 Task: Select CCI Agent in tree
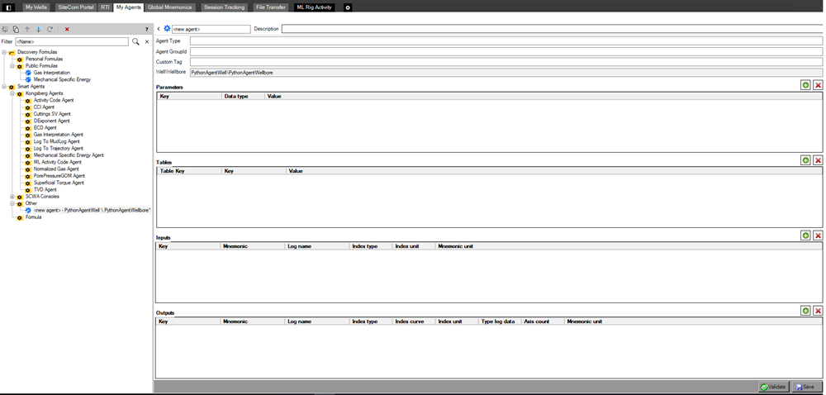point(44,107)
